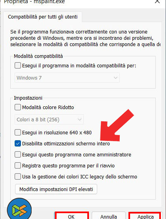Click the Annulla button
166x219 pixels.
[109, 215]
